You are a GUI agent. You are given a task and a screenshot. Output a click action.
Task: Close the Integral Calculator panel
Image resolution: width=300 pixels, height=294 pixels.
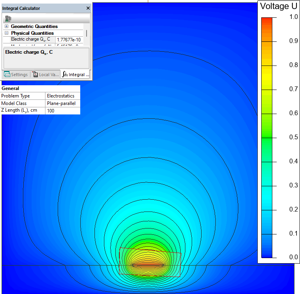pos(88,8)
